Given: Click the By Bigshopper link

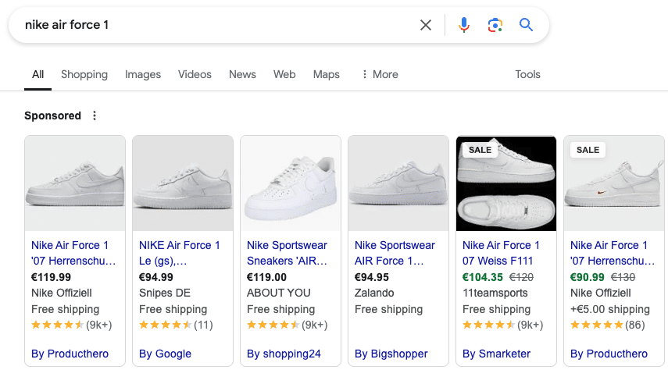Looking at the screenshot, I should pyautogui.click(x=391, y=354).
